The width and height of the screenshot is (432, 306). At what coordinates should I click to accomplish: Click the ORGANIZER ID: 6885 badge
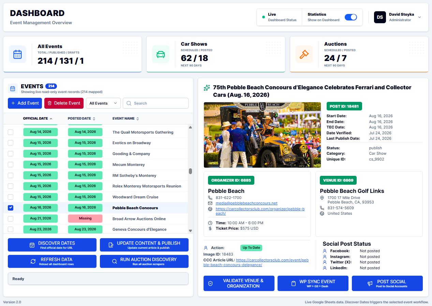[231, 180]
